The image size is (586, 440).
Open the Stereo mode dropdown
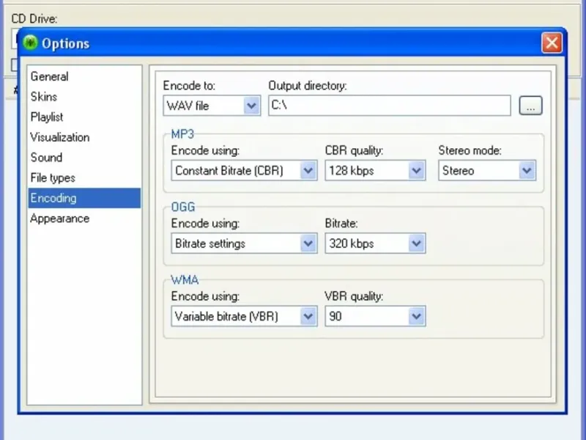coord(487,171)
